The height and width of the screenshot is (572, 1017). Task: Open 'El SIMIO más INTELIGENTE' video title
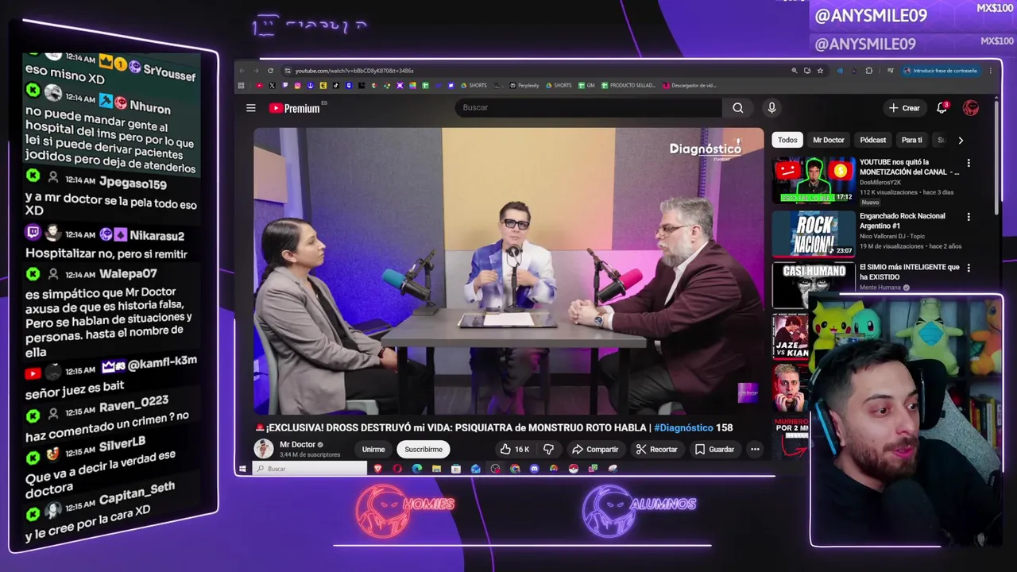click(910, 272)
